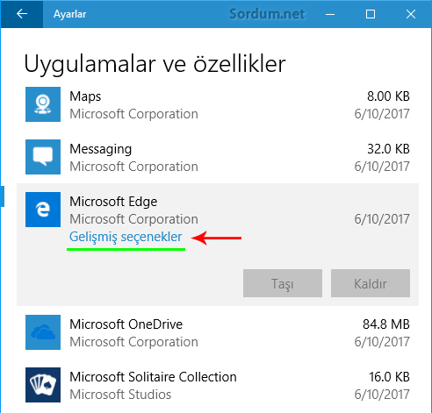Click the Microsoft Studios publisher text

(120, 395)
